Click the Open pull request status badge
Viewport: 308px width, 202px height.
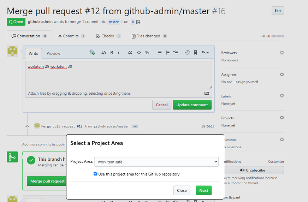(16, 22)
